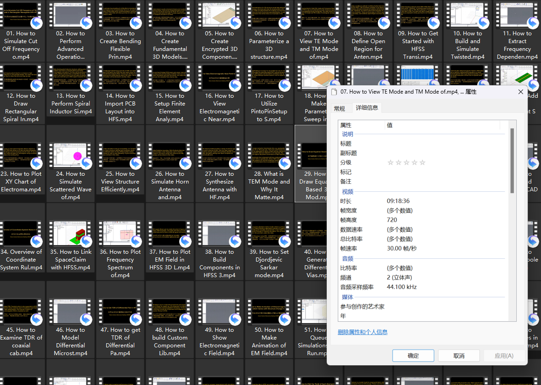
Task: Select file 01. How to Simulate Cut Off Frequency
Action: coord(21,31)
